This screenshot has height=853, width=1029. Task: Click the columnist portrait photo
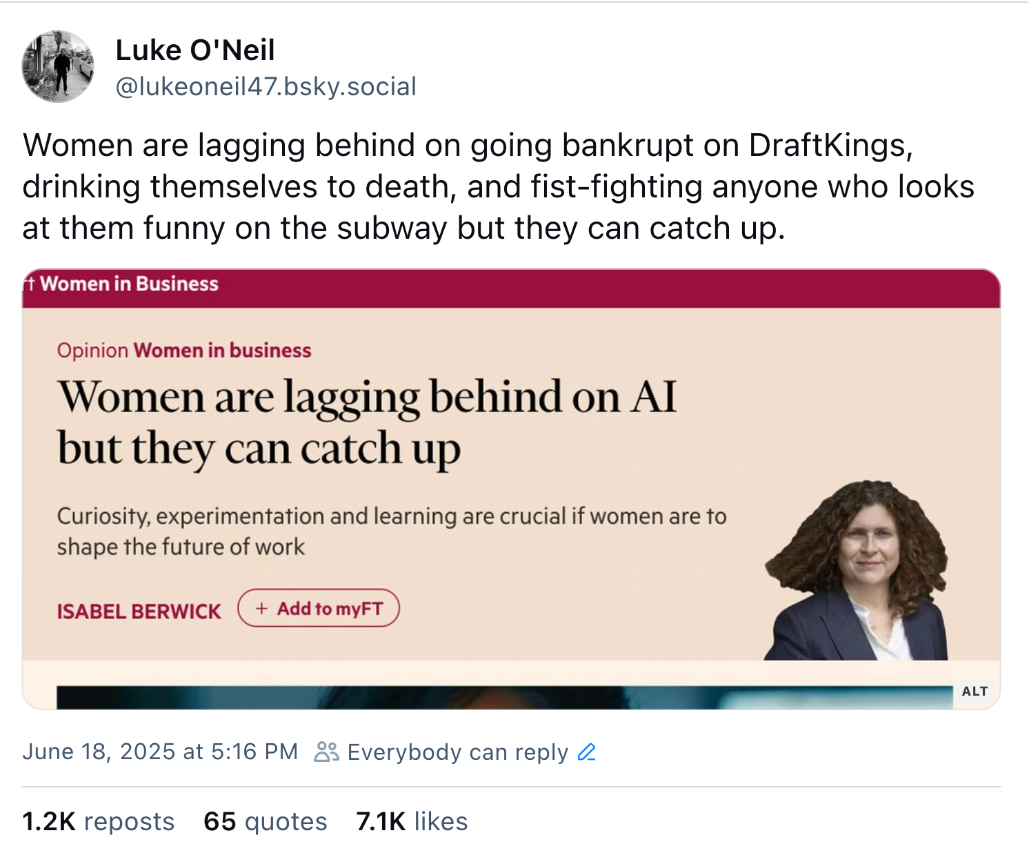(857, 570)
